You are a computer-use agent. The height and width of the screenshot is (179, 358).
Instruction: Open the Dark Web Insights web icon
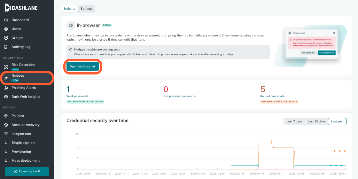6,97
